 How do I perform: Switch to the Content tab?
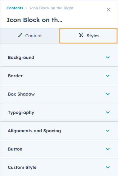tap(30, 36)
